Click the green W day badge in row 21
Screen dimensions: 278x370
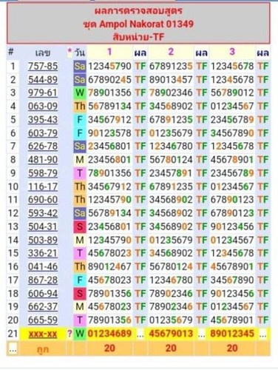point(80,334)
